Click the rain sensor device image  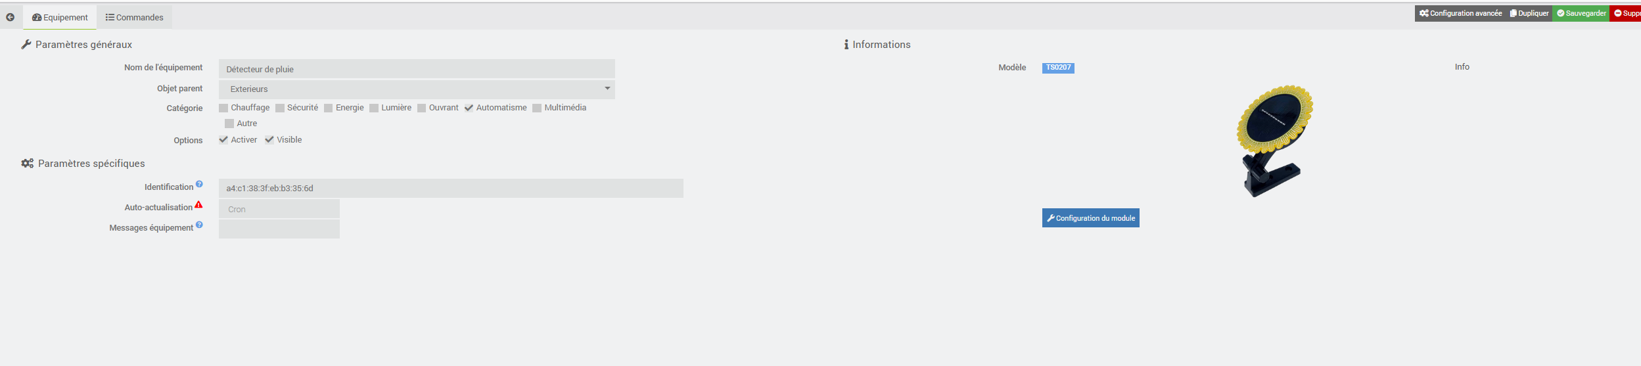click(1274, 141)
